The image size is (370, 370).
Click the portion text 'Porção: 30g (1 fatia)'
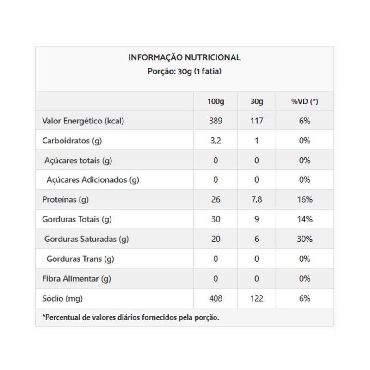(x=184, y=71)
